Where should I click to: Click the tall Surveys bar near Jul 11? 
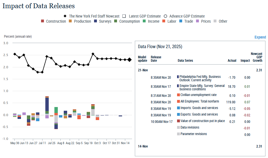(47, 104)
